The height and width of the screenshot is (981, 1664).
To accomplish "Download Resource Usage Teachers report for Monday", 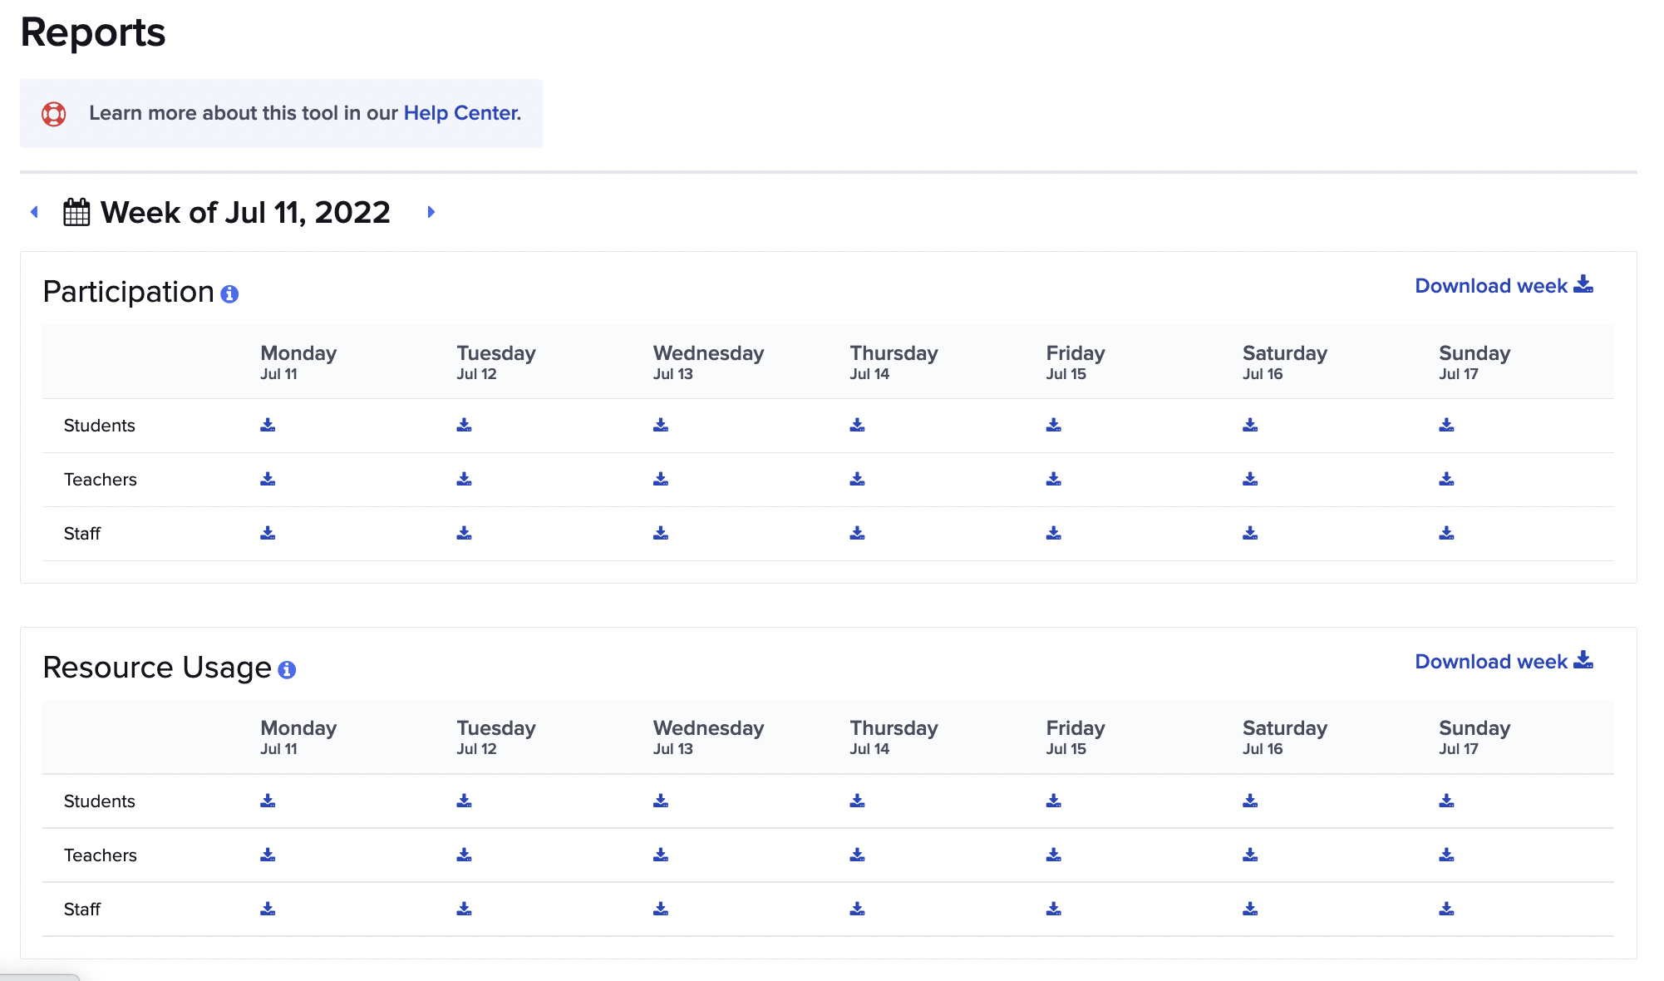I will (x=268, y=855).
